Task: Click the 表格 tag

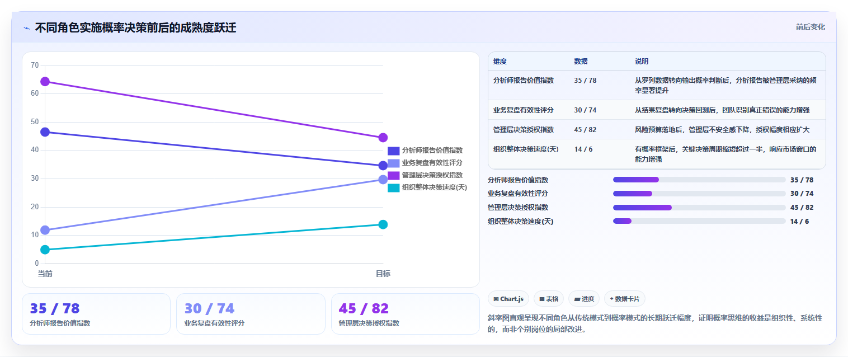Action: (x=549, y=299)
